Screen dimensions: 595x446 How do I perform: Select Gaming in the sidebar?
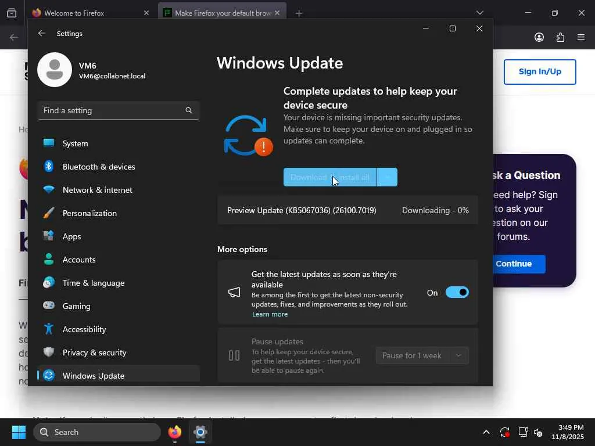tap(119, 306)
